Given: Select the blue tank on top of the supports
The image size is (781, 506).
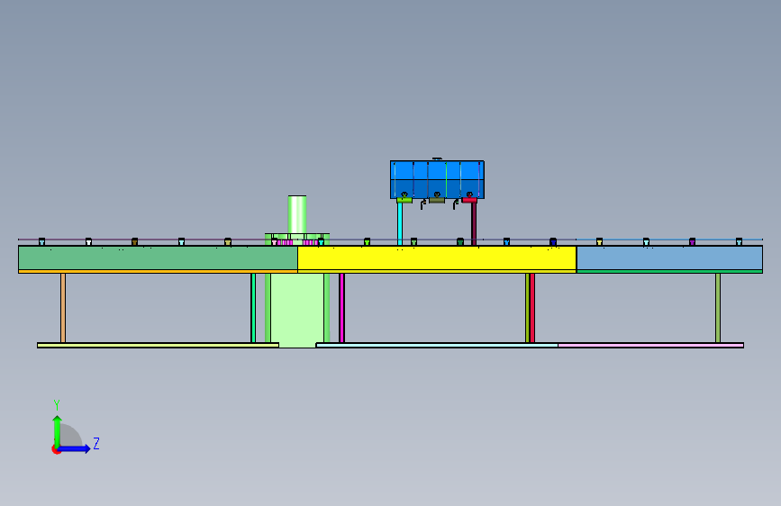Looking at the screenshot, I should click(x=437, y=179).
